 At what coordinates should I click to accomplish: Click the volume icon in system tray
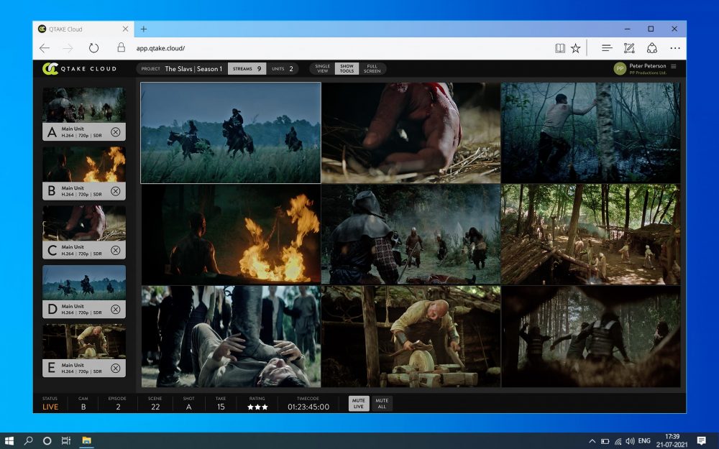click(630, 441)
